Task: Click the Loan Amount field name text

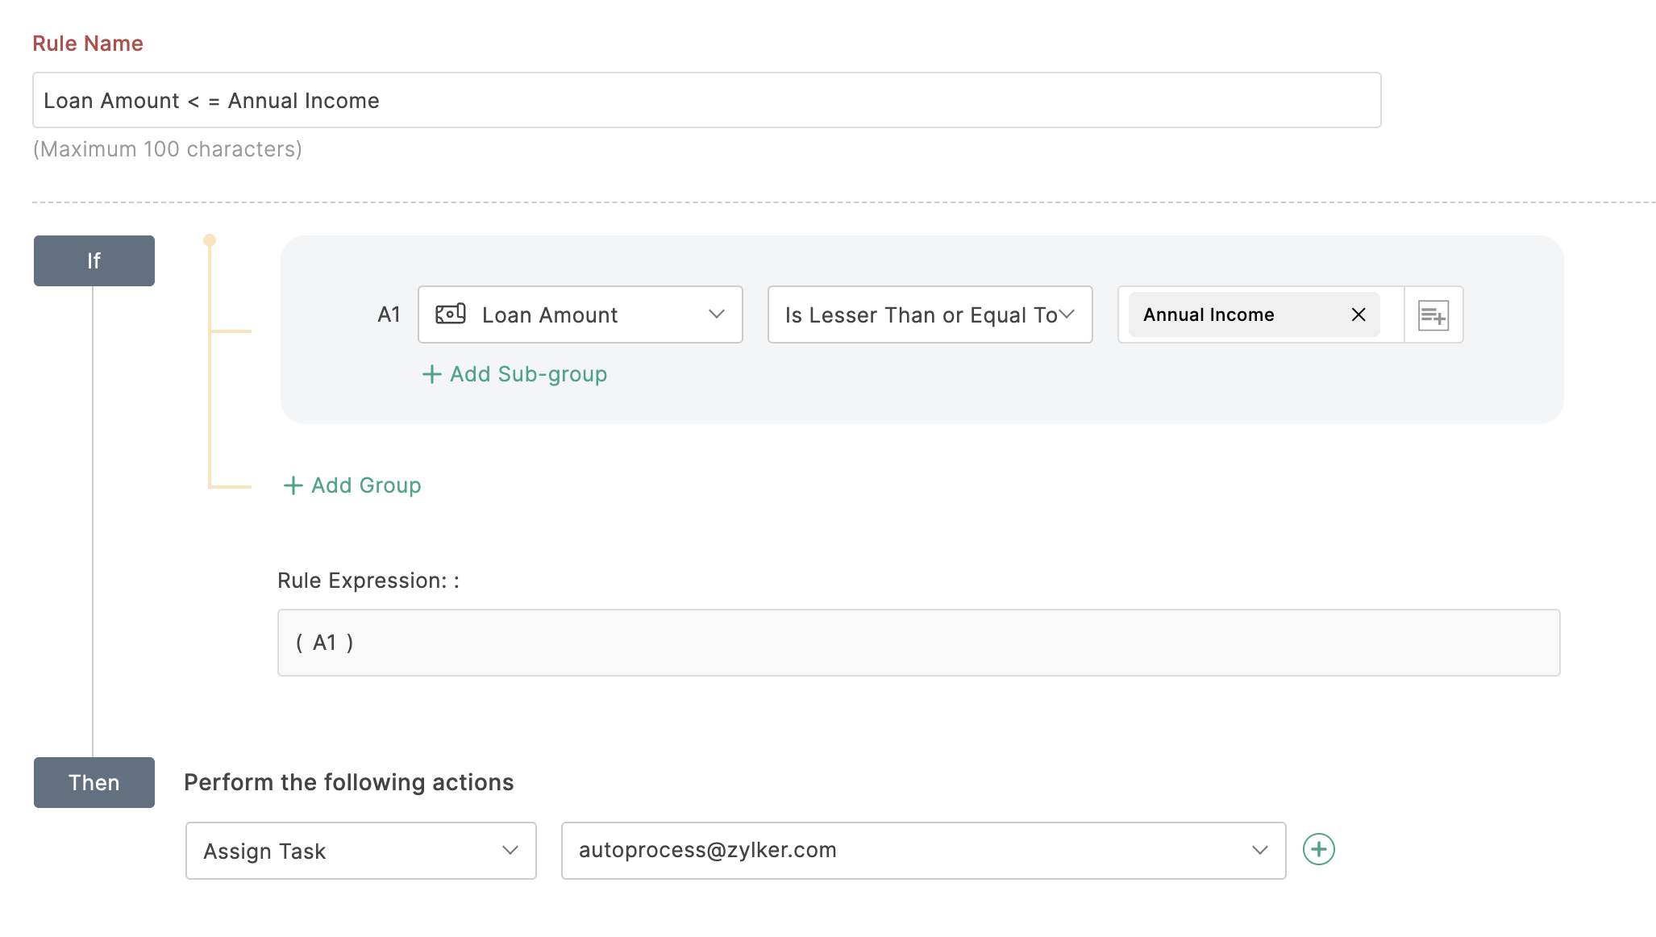Action: [550, 315]
